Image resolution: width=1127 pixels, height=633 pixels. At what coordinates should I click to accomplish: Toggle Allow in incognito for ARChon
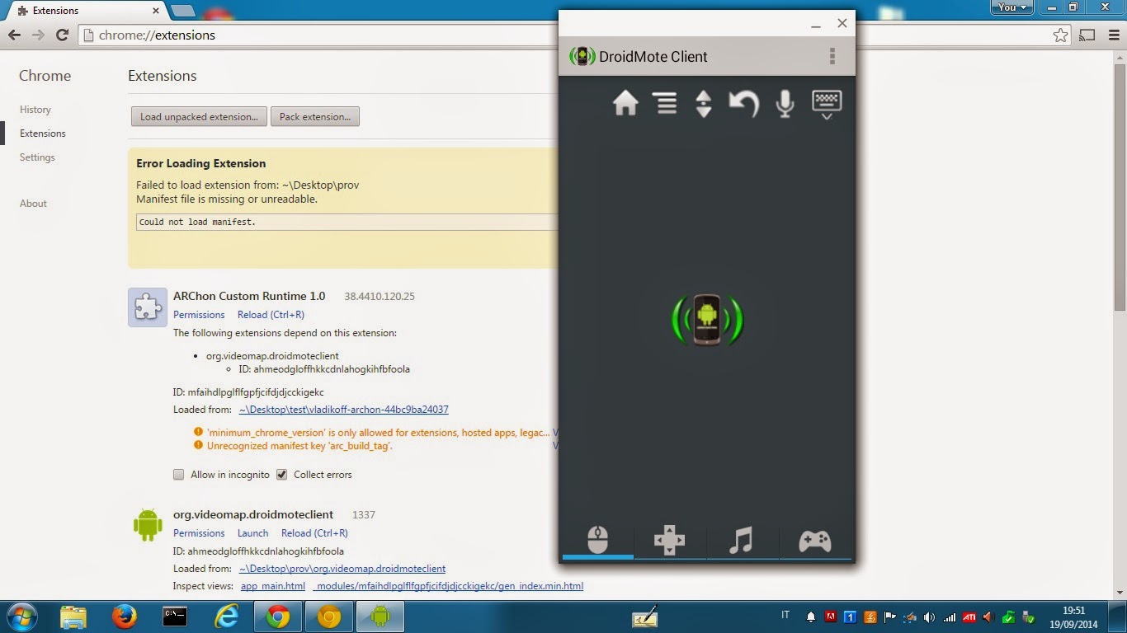(x=179, y=475)
